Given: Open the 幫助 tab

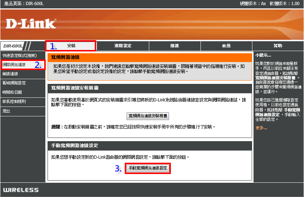Looking at the screenshot, I should pos(278,46).
